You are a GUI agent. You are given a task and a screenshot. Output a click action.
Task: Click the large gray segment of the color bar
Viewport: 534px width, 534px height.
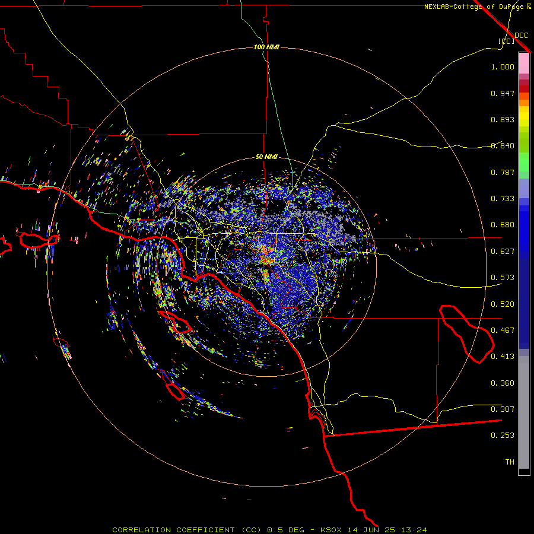coord(524,412)
